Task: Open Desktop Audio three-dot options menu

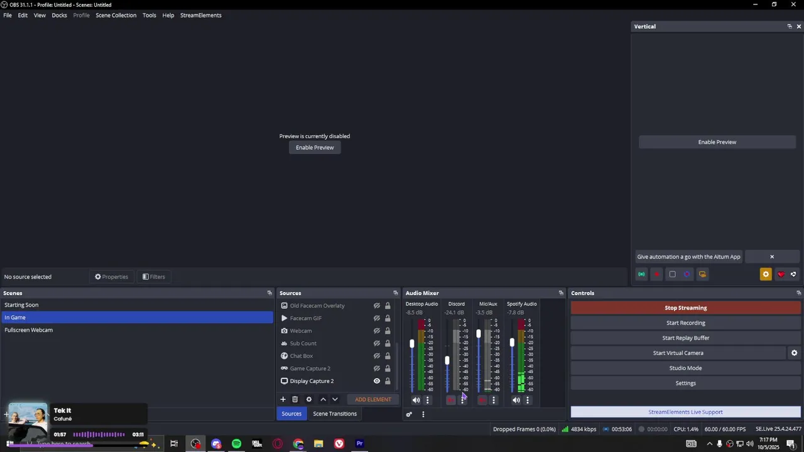Action: pyautogui.click(x=428, y=400)
